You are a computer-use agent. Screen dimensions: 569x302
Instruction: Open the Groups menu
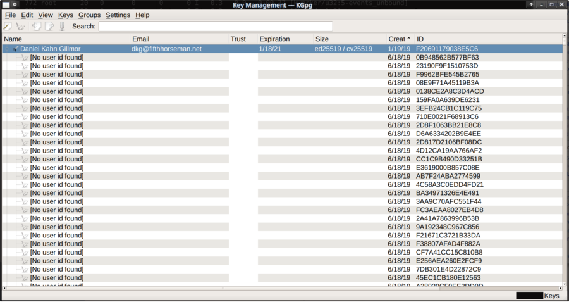[x=89, y=15]
